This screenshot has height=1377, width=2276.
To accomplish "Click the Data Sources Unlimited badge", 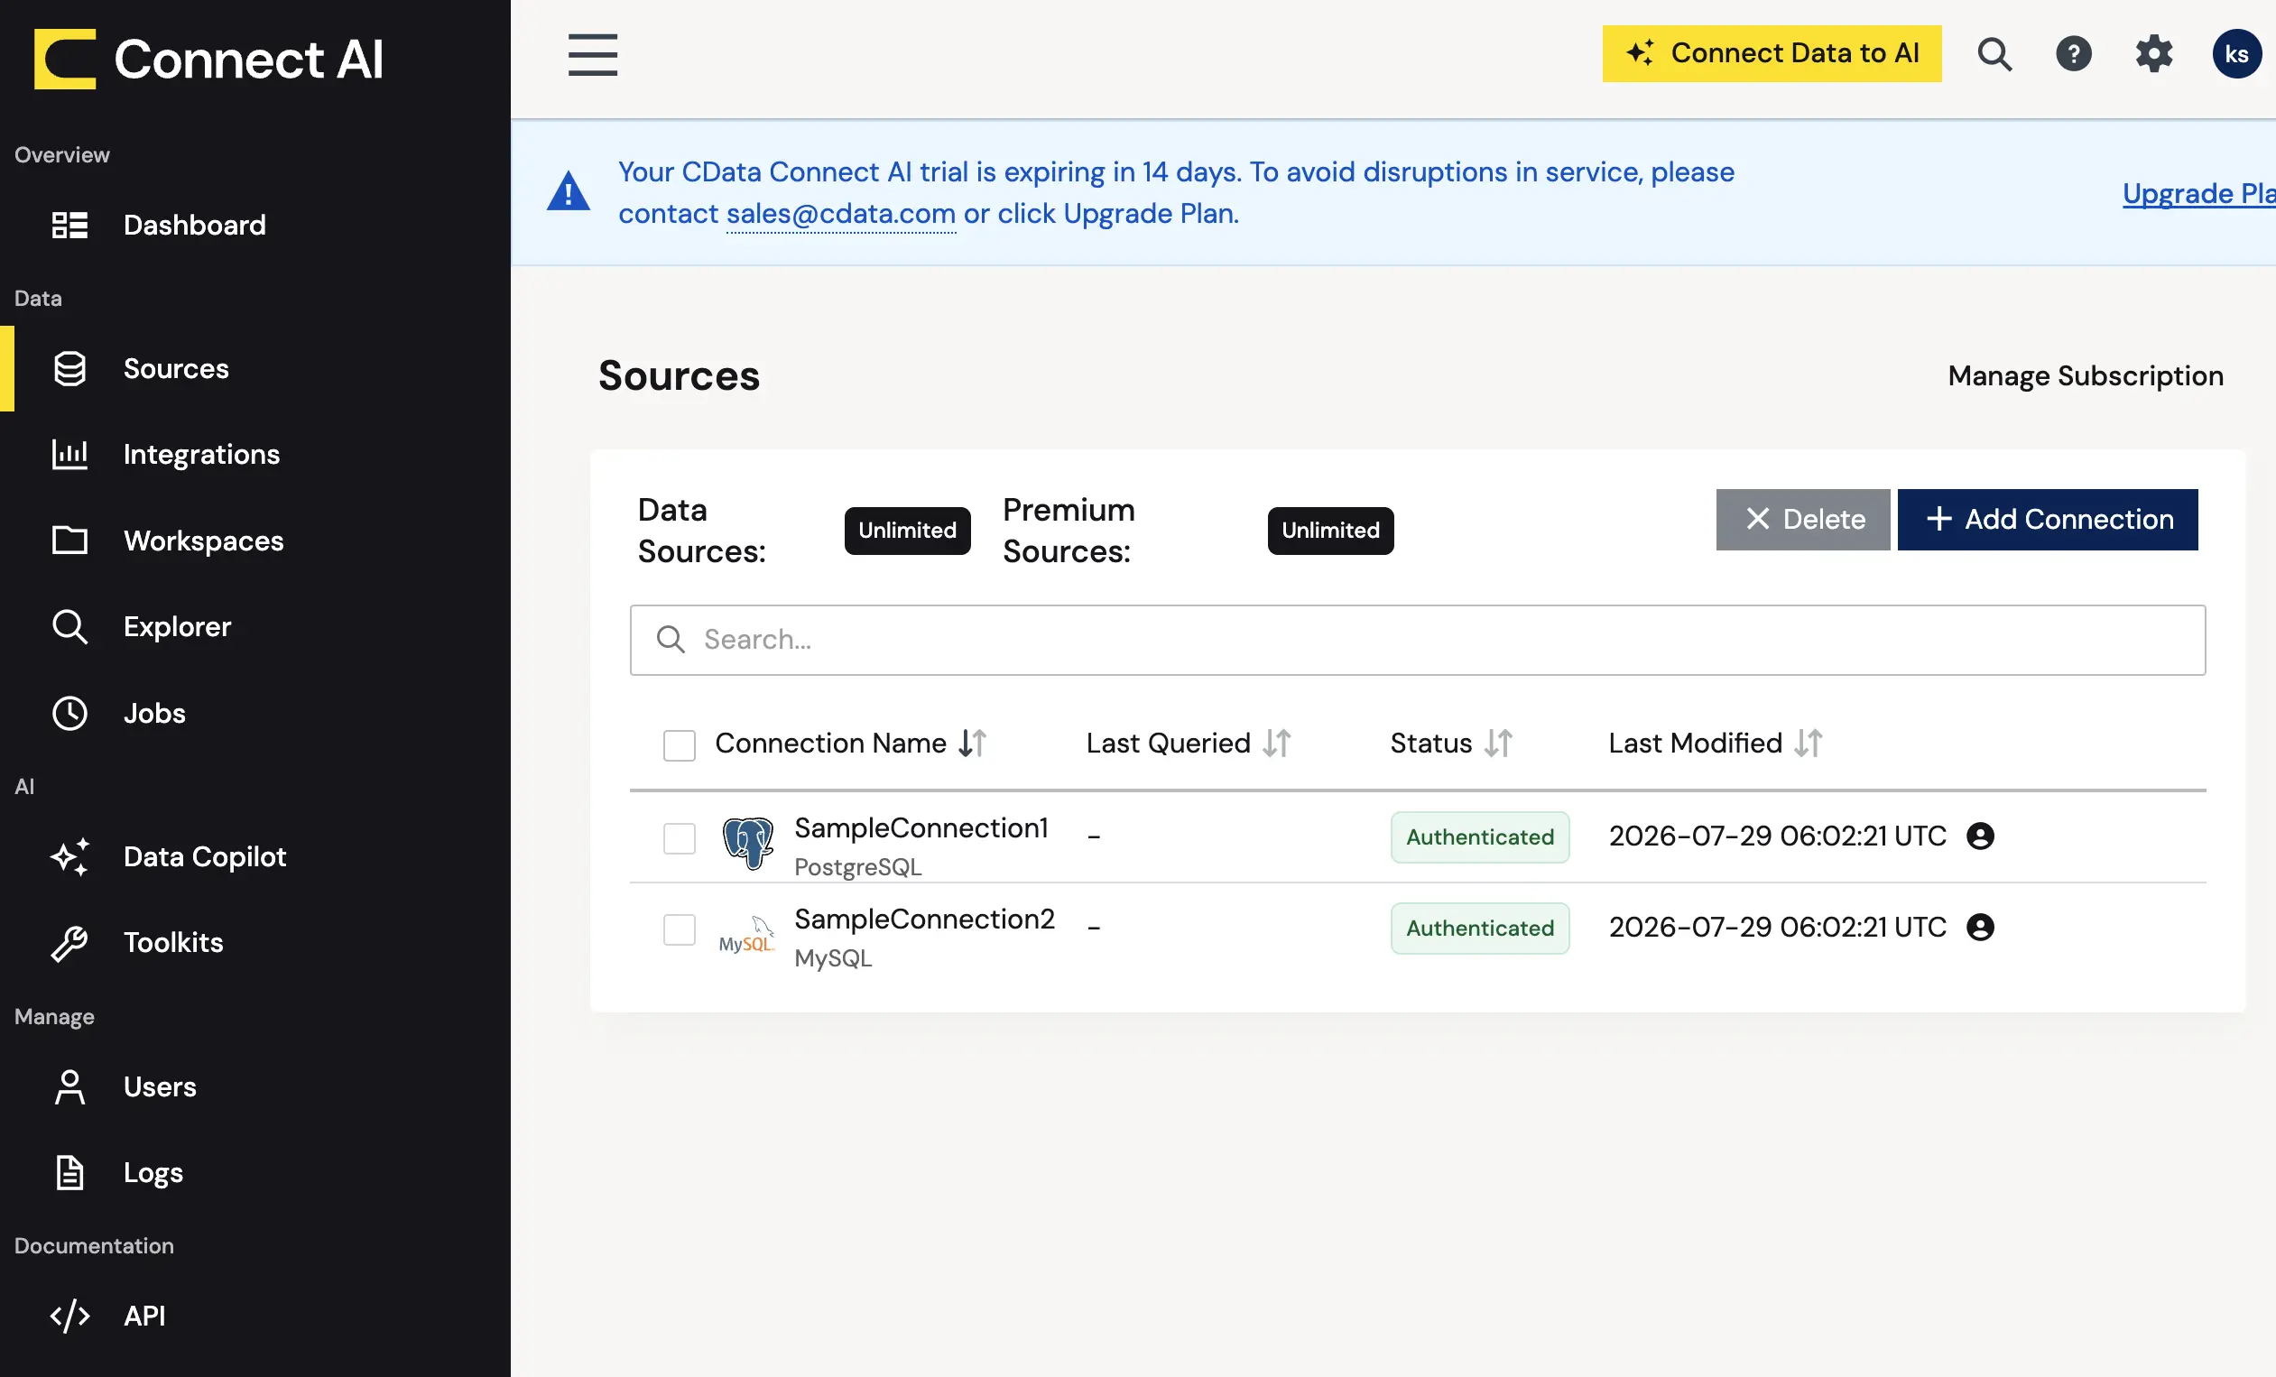I will [x=907, y=530].
